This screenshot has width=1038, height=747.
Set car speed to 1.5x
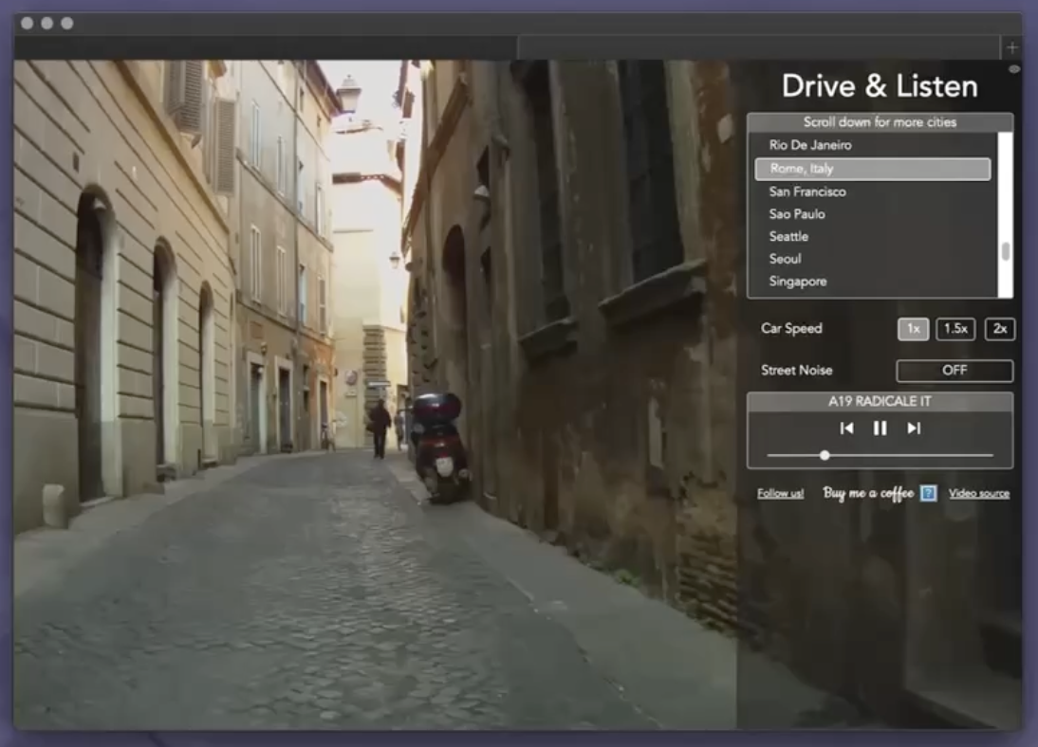tap(955, 329)
